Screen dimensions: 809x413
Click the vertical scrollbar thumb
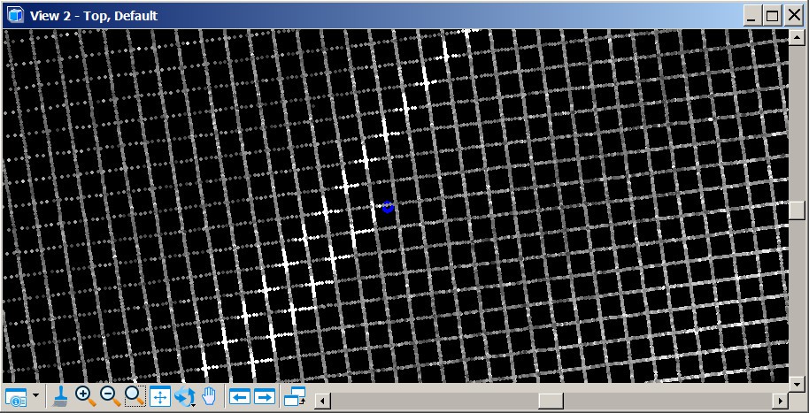[797, 210]
